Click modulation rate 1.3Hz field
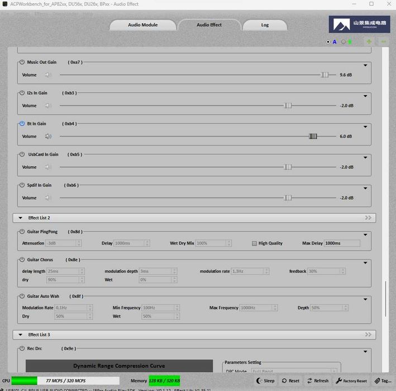This screenshot has height=391, width=396. (x=250, y=271)
